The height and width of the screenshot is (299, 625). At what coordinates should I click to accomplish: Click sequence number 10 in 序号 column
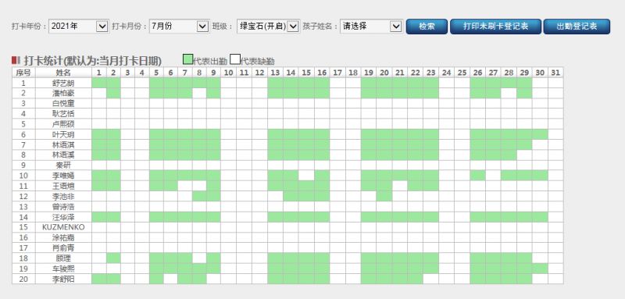(x=23, y=176)
